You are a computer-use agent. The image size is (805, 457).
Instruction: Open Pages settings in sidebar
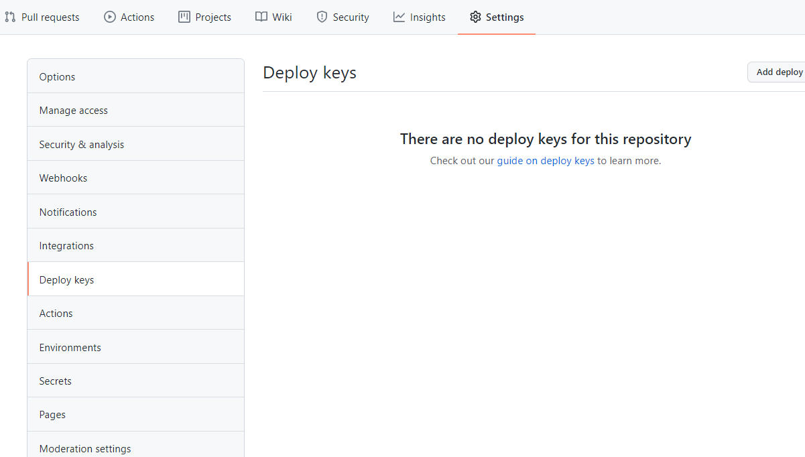[x=52, y=415]
